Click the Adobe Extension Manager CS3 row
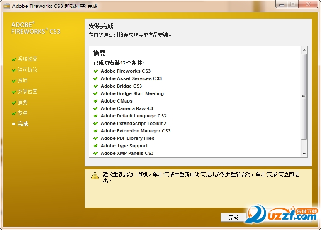This screenshot has height=230, width=321. (x=136, y=131)
